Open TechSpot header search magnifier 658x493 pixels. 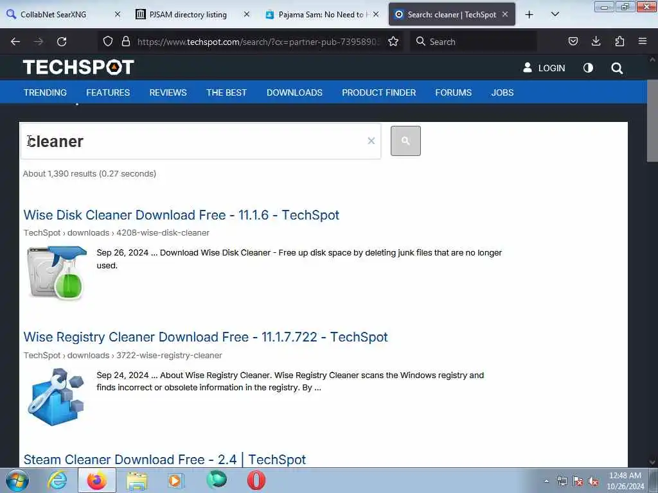pyautogui.click(x=617, y=68)
